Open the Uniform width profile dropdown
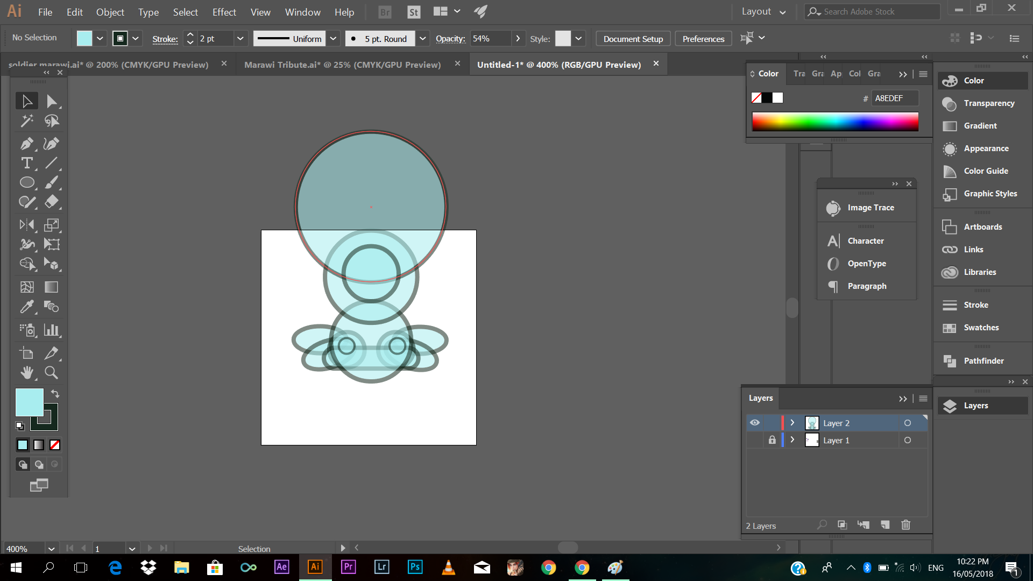 [x=333, y=39]
